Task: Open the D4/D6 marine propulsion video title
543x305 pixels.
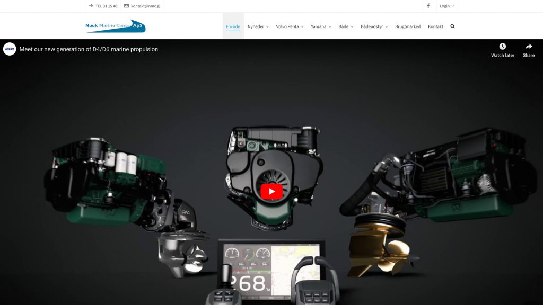Action: [89, 49]
